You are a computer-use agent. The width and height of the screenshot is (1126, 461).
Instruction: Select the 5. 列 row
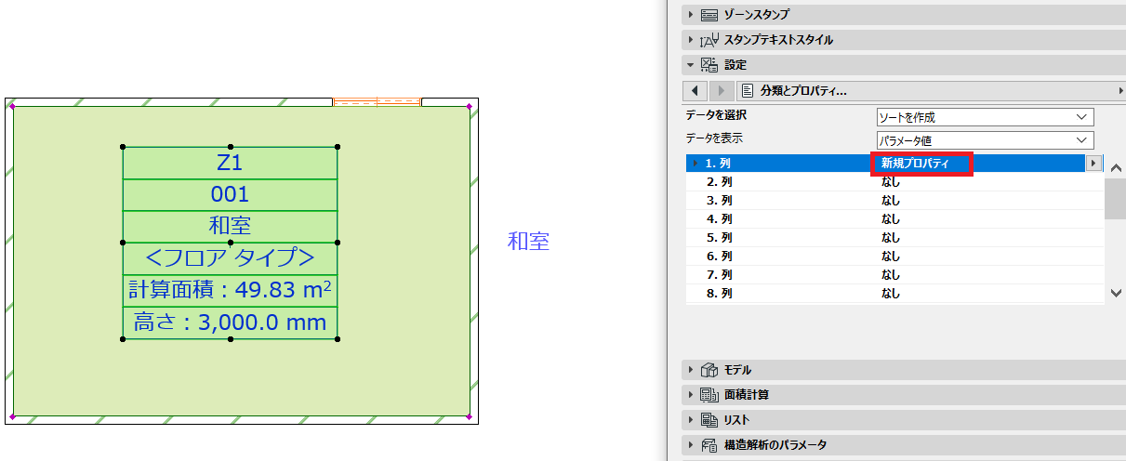tap(894, 238)
